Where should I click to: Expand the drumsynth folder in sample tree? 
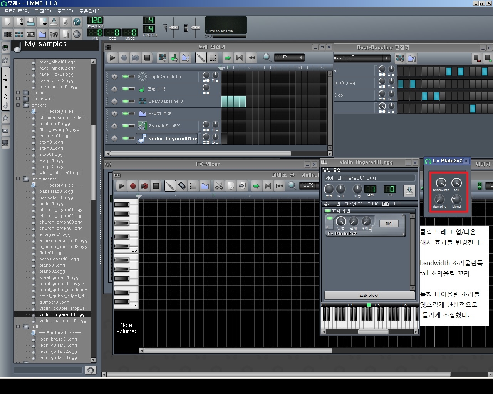tap(18, 99)
